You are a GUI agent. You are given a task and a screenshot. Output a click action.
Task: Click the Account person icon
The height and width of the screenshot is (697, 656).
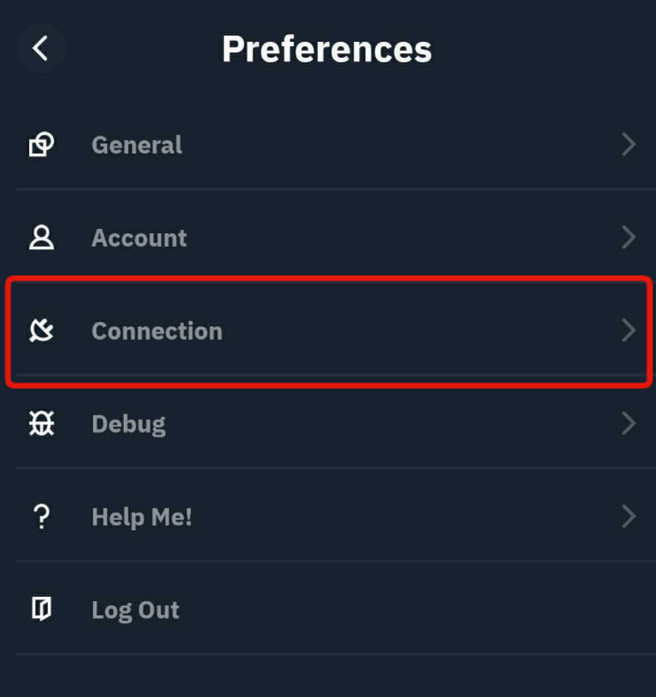click(x=41, y=238)
